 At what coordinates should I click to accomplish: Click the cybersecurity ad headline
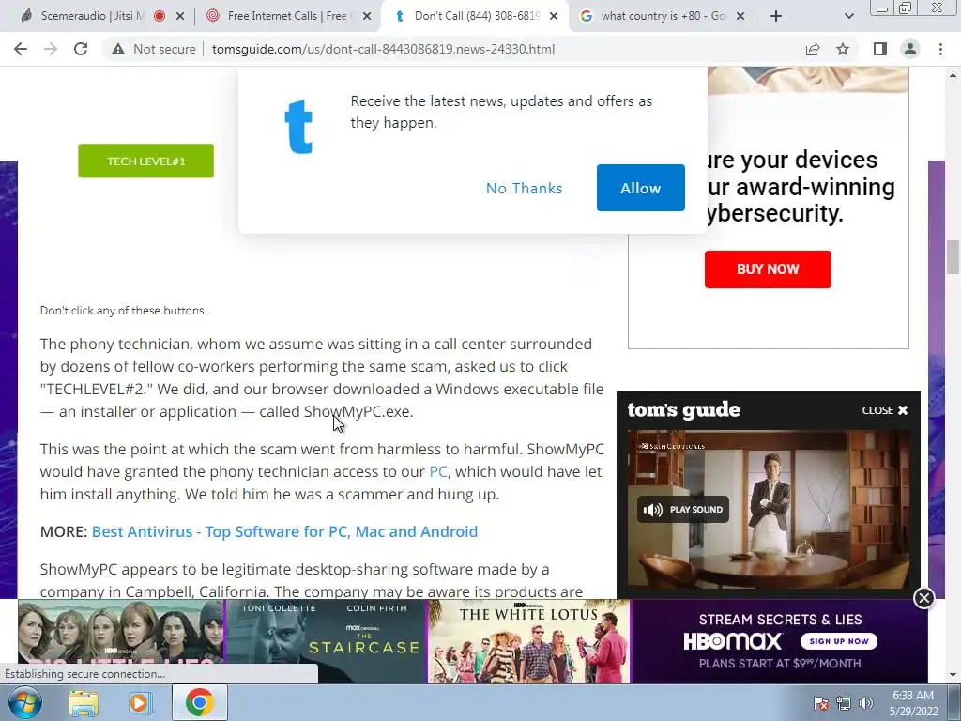[800, 187]
